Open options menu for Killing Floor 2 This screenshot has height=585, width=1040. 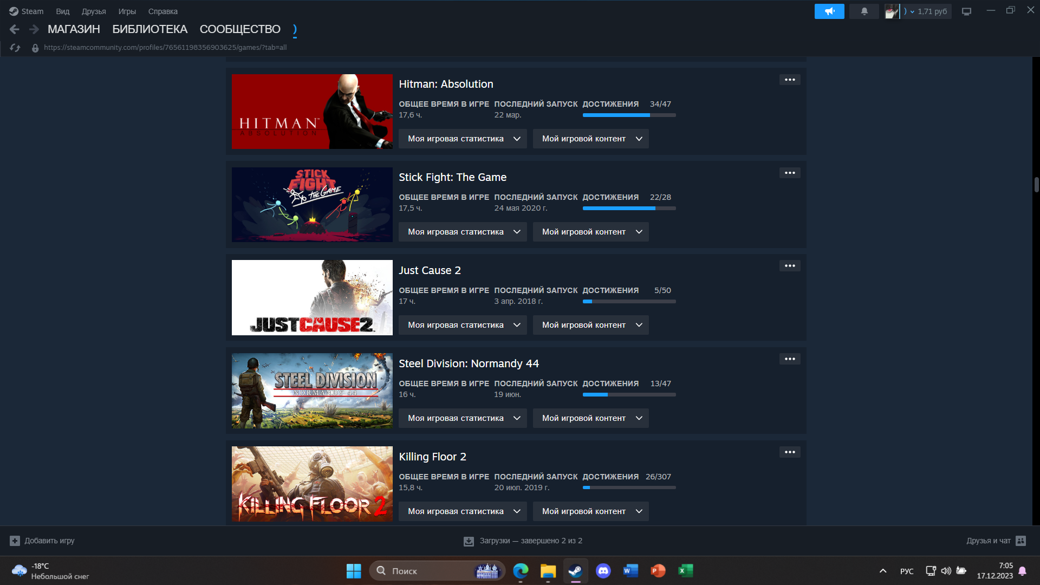click(790, 452)
